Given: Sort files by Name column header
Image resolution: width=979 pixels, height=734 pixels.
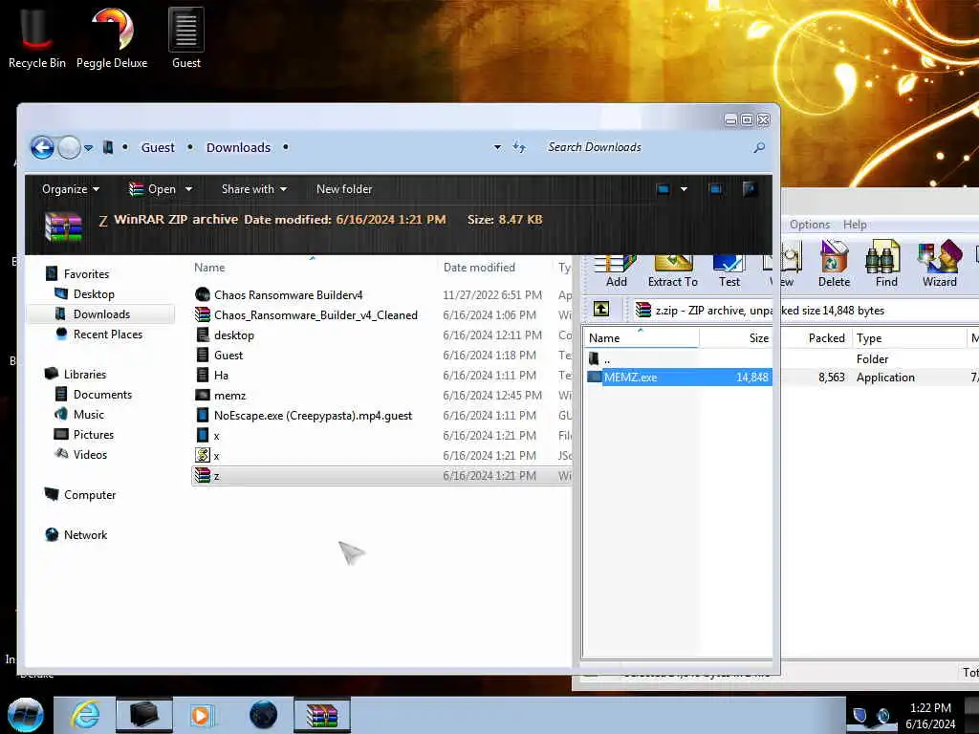Looking at the screenshot, I should tap(209, 268).
